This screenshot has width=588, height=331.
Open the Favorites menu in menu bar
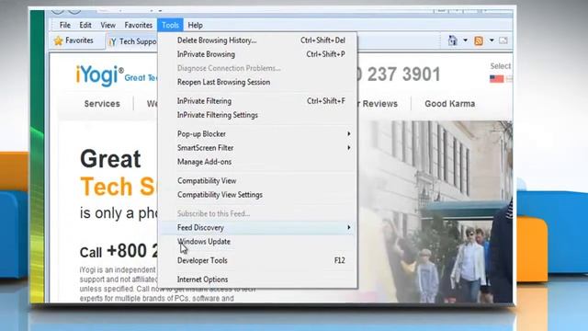point(139,25)
